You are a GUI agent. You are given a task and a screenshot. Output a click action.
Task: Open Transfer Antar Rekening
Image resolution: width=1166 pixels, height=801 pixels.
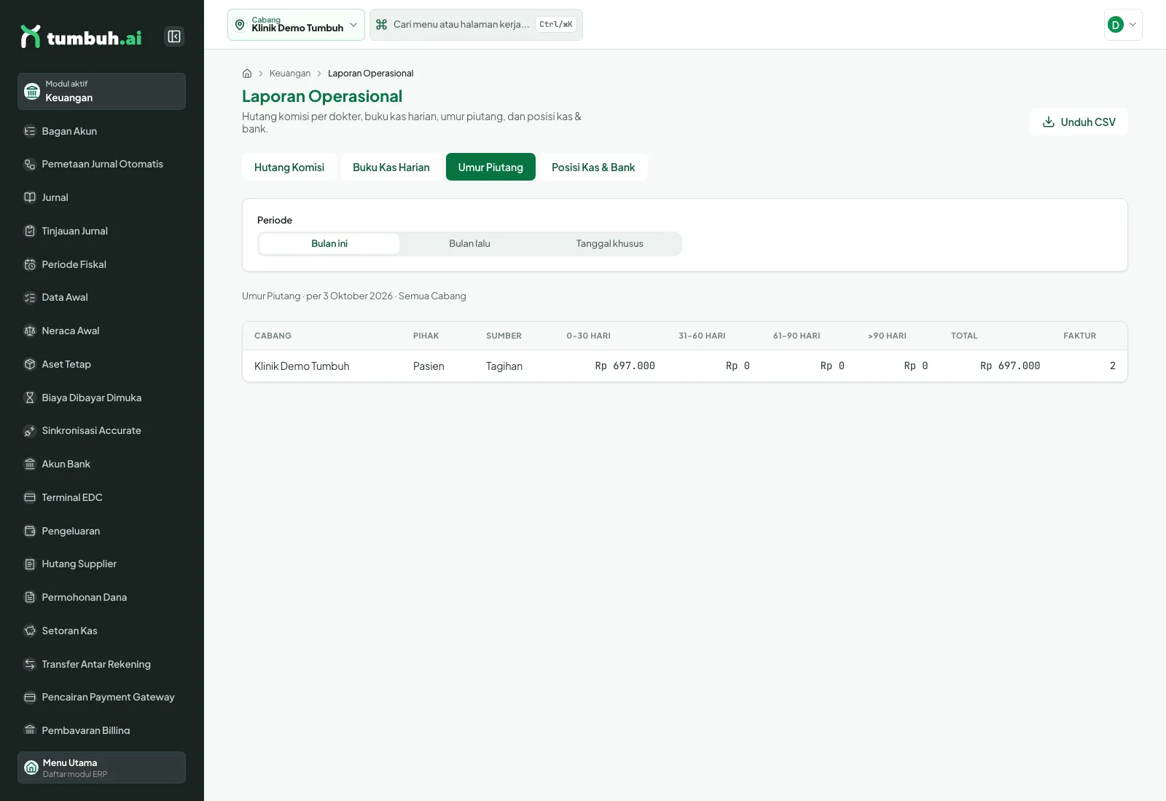click(x=101, y=664)
